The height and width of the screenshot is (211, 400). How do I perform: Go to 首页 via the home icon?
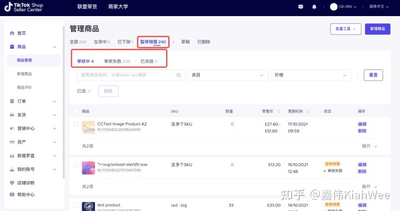[x=12, y=33]
